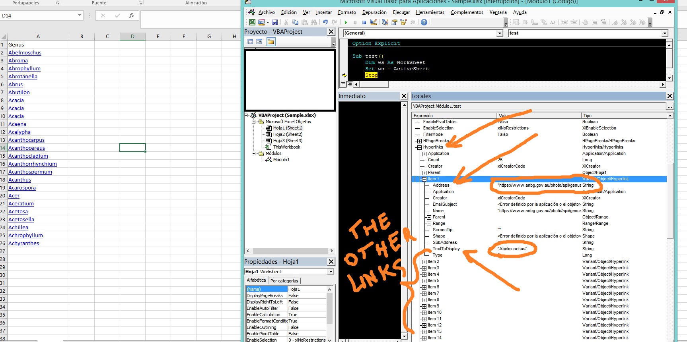The height and width of the screenshot is (342, 687).
Task: Open the Properties Window toolbar icon
Action: [x=394, y=22]
